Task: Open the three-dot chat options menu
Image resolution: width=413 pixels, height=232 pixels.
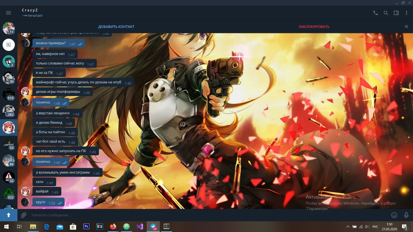Action: [x=406, y=13]
